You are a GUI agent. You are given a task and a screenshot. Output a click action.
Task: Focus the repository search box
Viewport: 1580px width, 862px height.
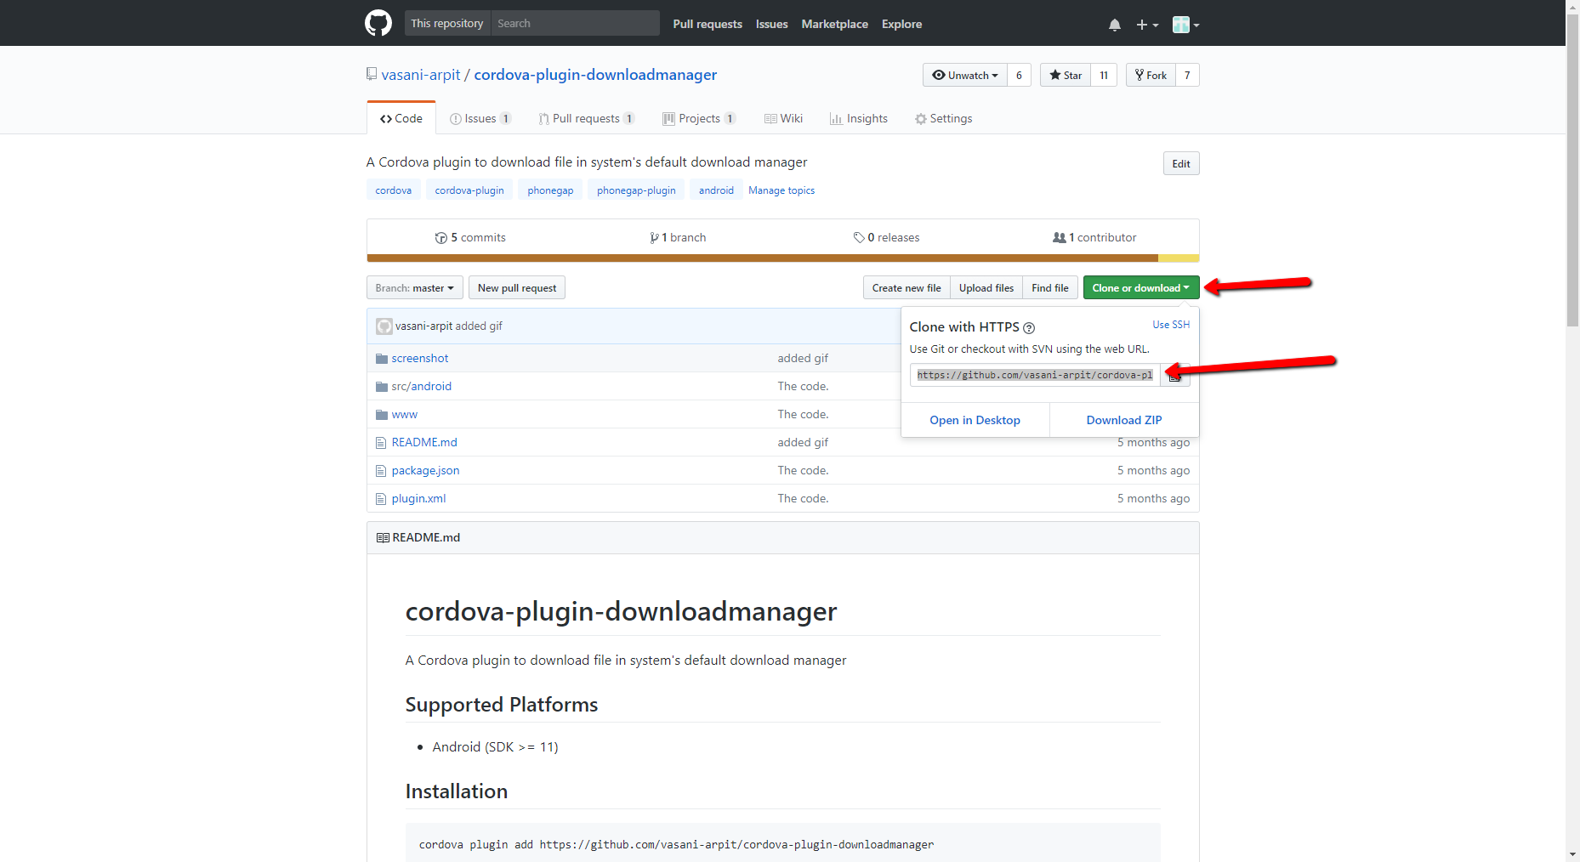[x=575, y=24]
